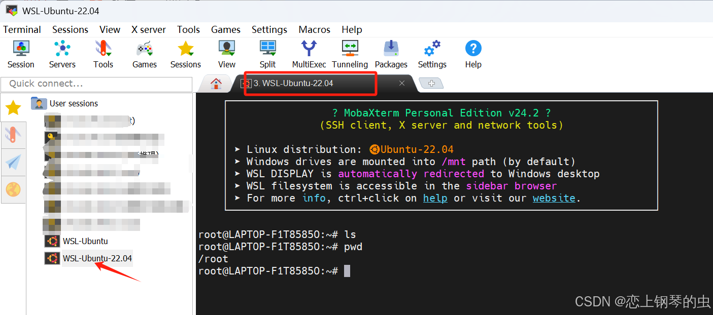Click the website link in the terminal
Viewport: 713px width, 315px height.
554,198
